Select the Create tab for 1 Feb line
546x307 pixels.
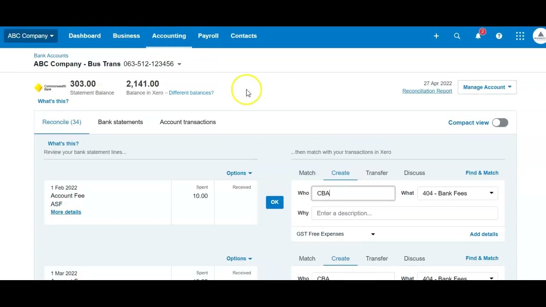click(x=340, y=173)
